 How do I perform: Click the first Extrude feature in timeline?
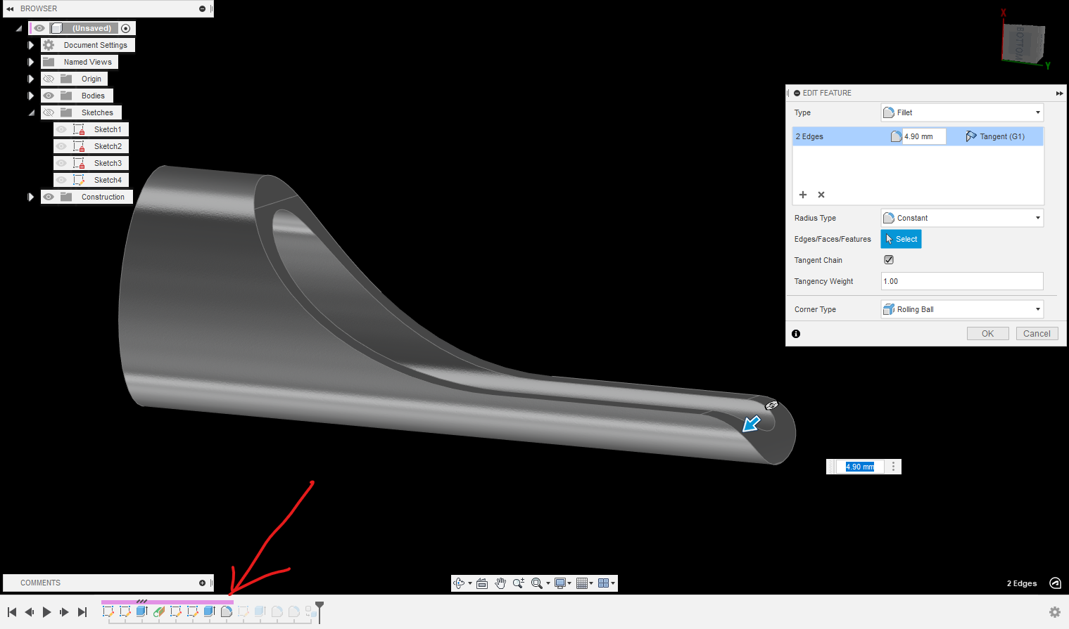coord(141,611)
